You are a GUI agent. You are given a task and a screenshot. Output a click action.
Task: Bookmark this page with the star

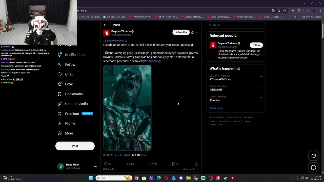(285, 11)
